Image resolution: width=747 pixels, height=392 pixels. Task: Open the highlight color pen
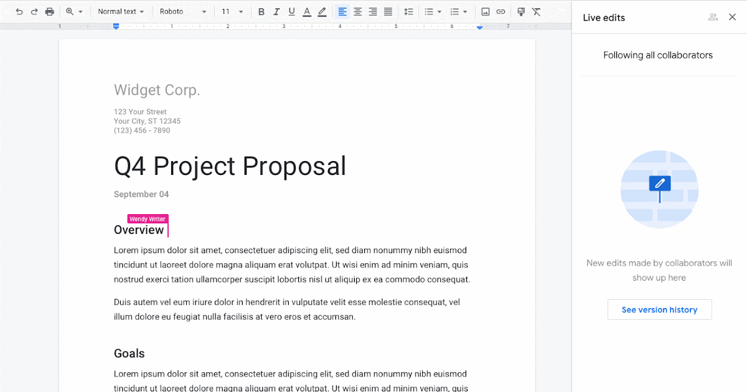pyautogui.click(x=322, y=12)
